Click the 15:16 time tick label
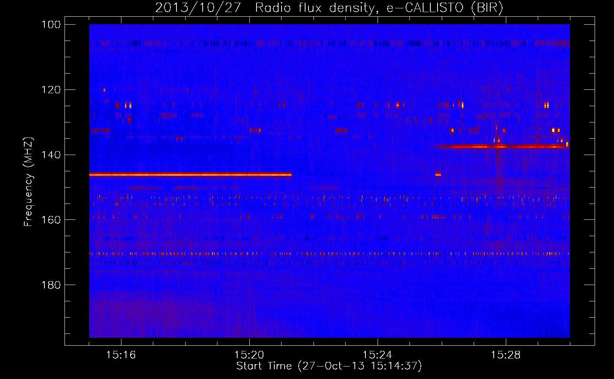This screenshot has width=614, height=379. pyautogui.click(x=121, y=355)
